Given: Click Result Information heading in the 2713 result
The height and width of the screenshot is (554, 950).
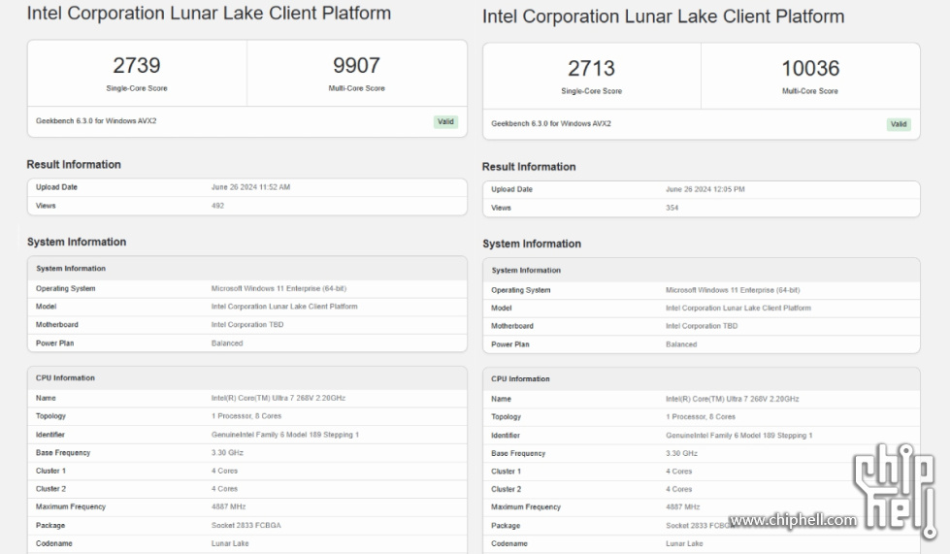Looking at the screenshot, I should [529, 167].
